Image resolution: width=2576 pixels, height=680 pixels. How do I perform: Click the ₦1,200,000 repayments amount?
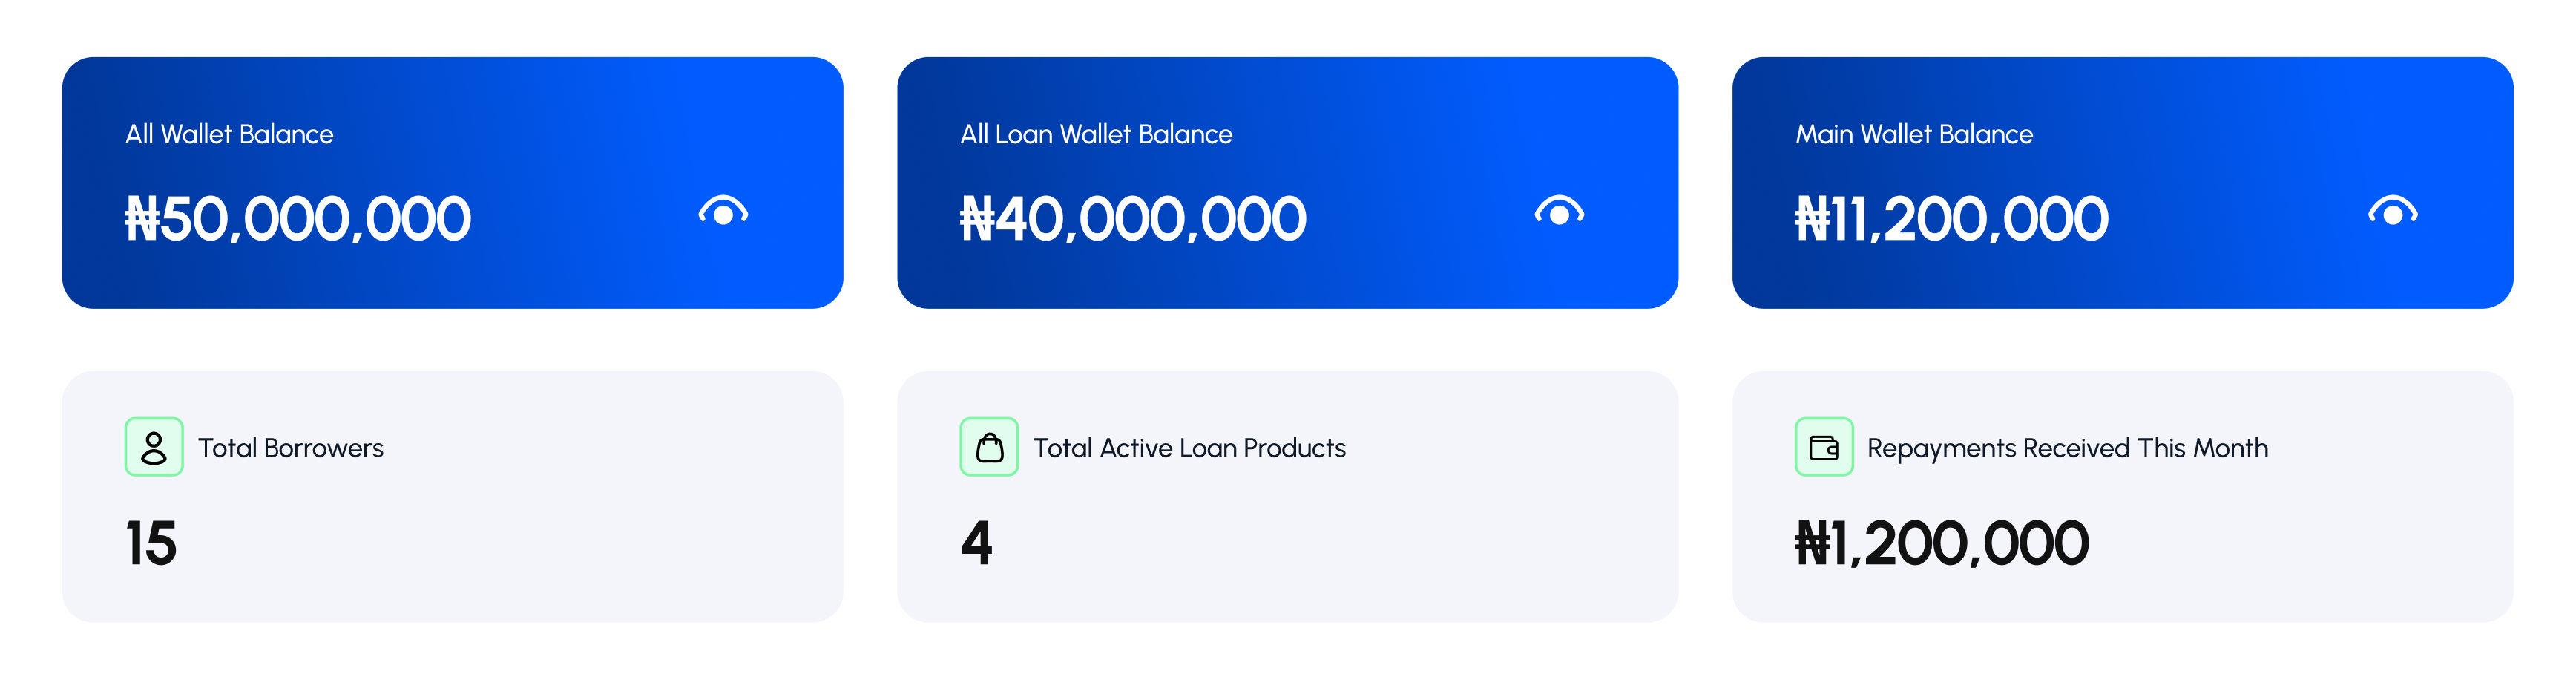(1941, 544)
